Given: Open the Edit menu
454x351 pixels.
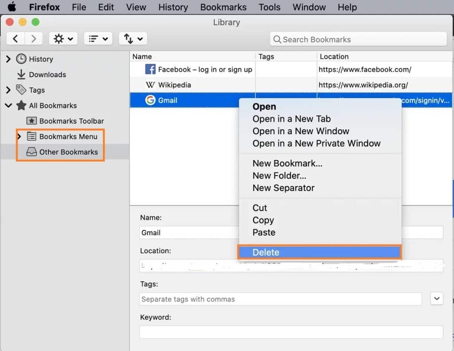Looking at the screenshot, I should [x=106, y=7].
